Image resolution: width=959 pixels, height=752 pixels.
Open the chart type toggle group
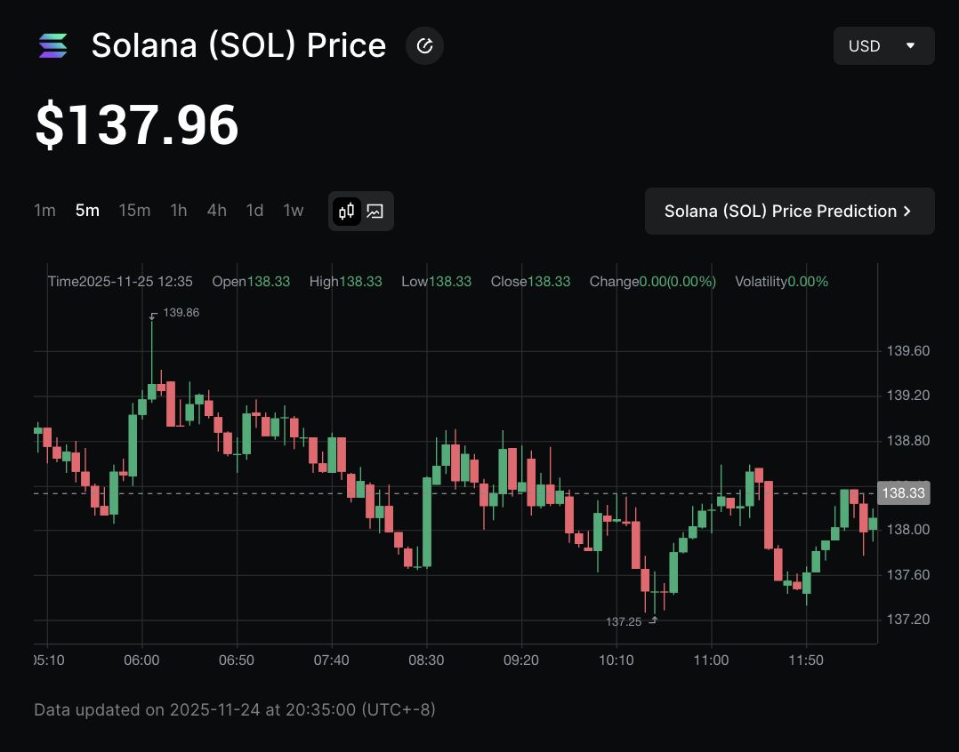pyautogui.click(x=360, y=211)
